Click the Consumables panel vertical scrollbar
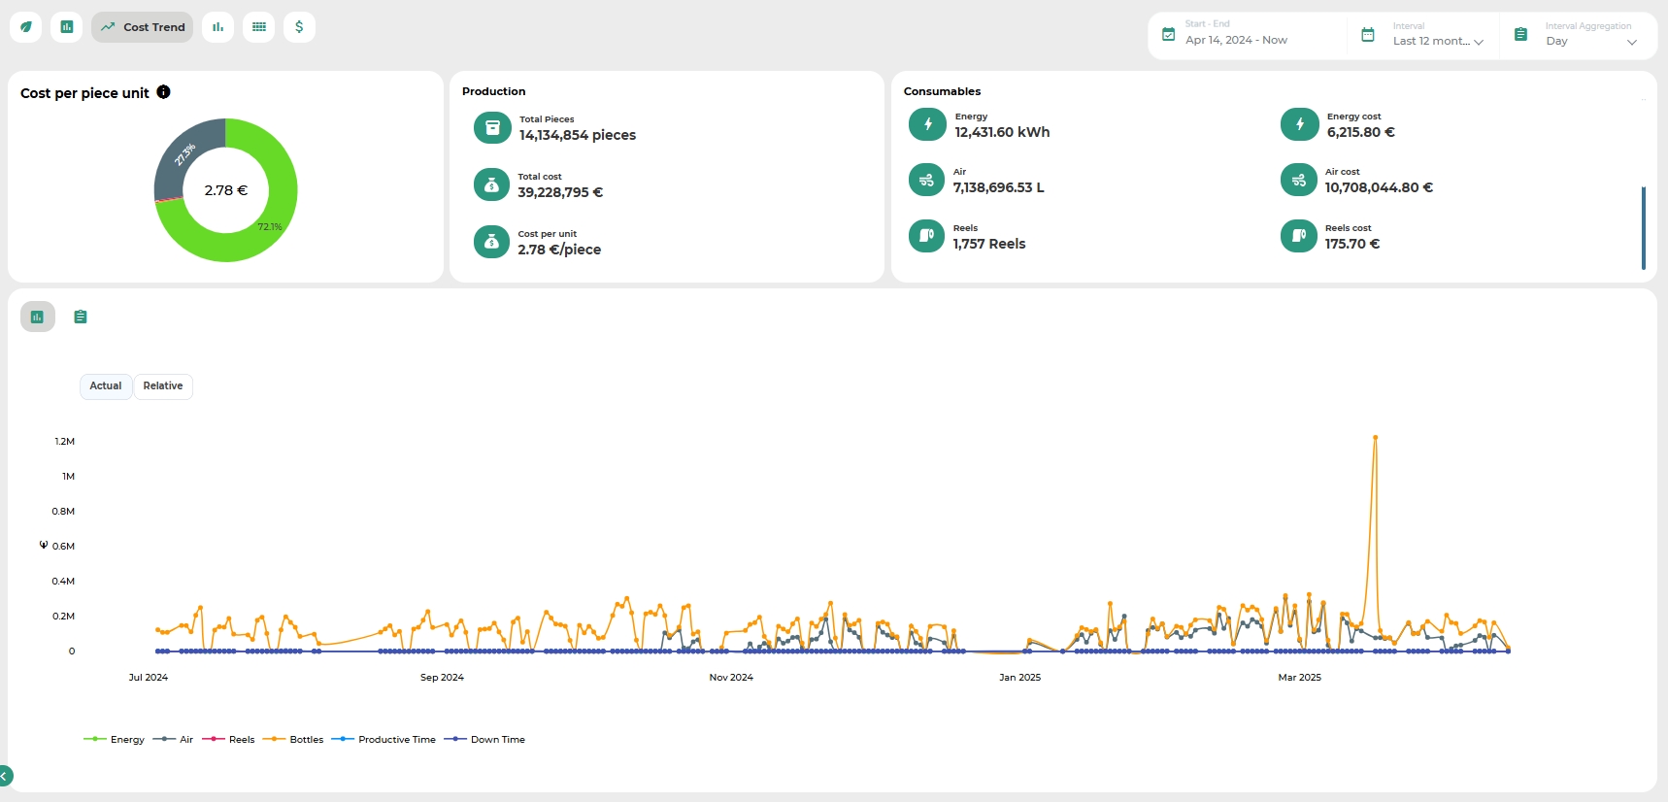 coord(1643,228)
